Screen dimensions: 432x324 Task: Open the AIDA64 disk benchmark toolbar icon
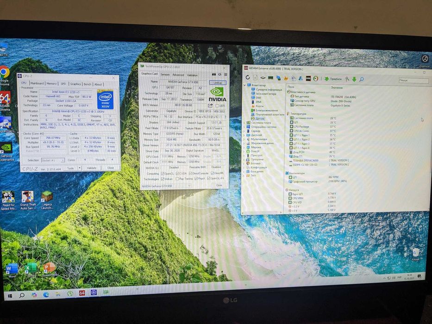click(263, 78)
